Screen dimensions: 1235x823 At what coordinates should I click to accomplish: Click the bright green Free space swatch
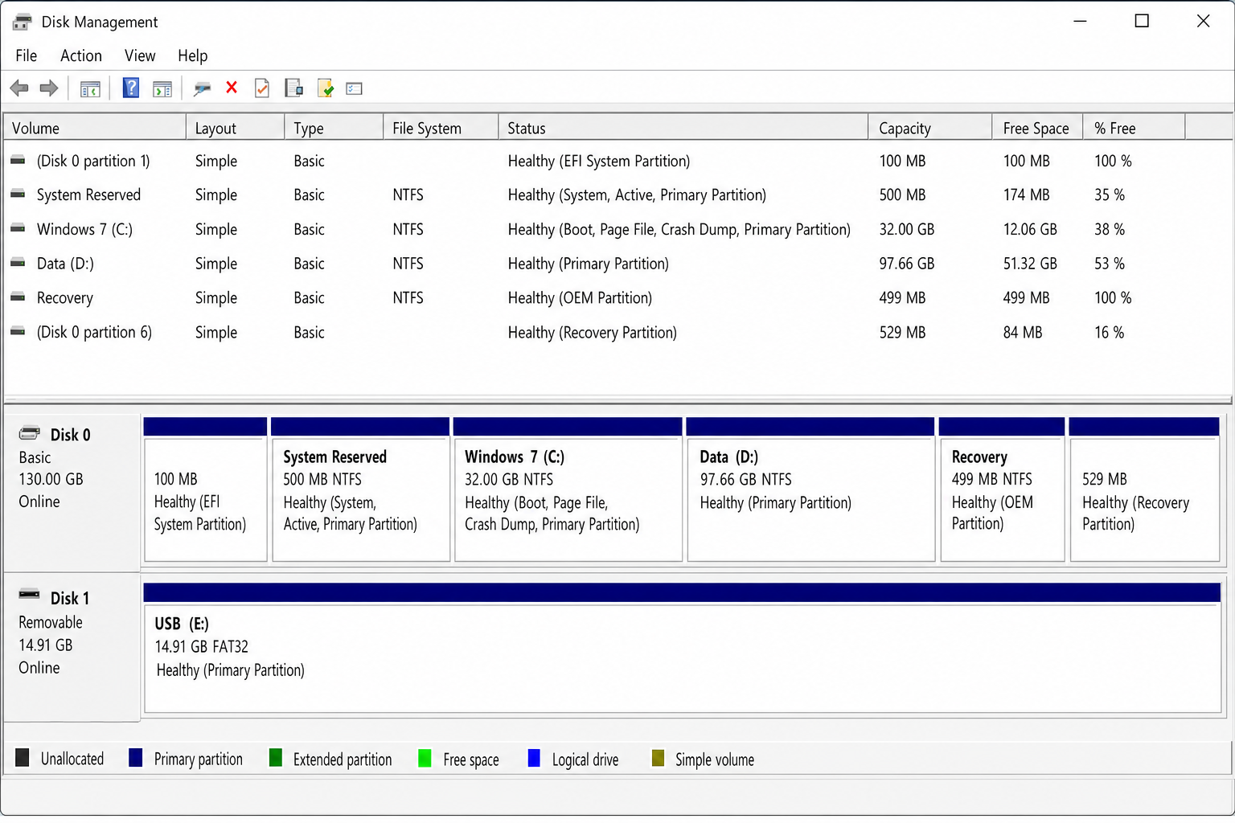pyautogui.click(x=425, y=758)
